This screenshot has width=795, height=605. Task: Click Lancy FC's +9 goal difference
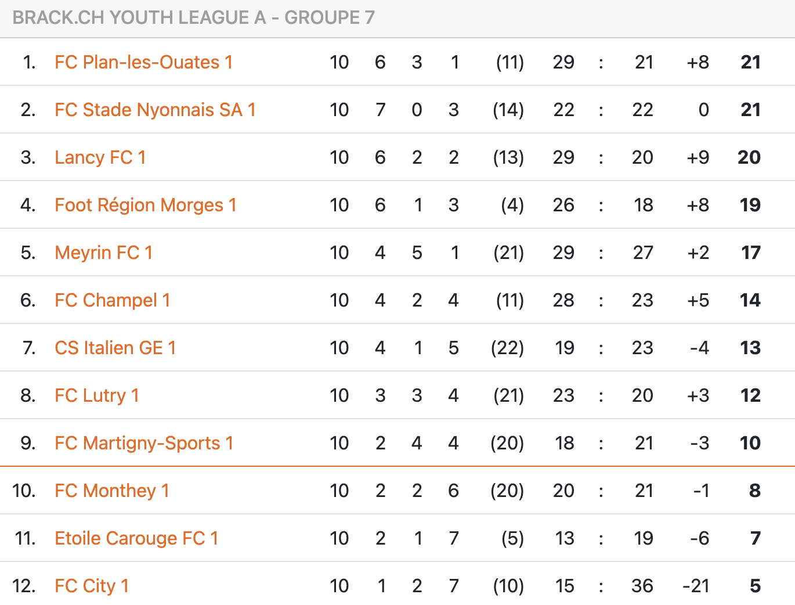[x=698, y=157]
